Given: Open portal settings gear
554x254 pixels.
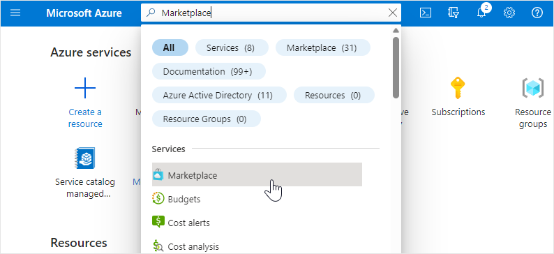Looking at the screenshot, I should click(509, 13).
